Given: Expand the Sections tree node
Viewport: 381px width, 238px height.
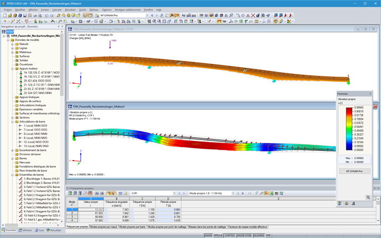Looking at the screenshot, I should [12, 118].
